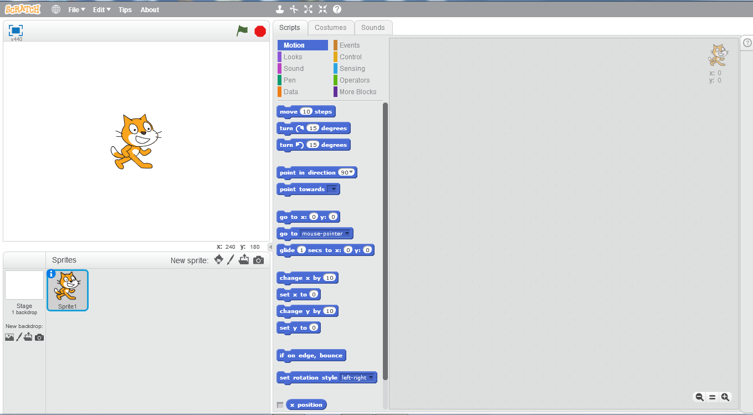Select the Duplicate stamp tool
Viewport: 753px width, 415px height.
point(280,9)
